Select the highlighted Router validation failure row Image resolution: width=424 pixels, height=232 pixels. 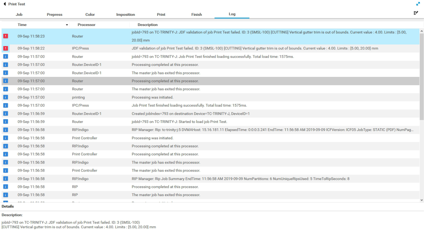198,36
